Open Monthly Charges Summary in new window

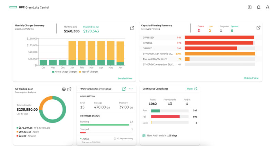pyautogui.click(x=132, y=28)
